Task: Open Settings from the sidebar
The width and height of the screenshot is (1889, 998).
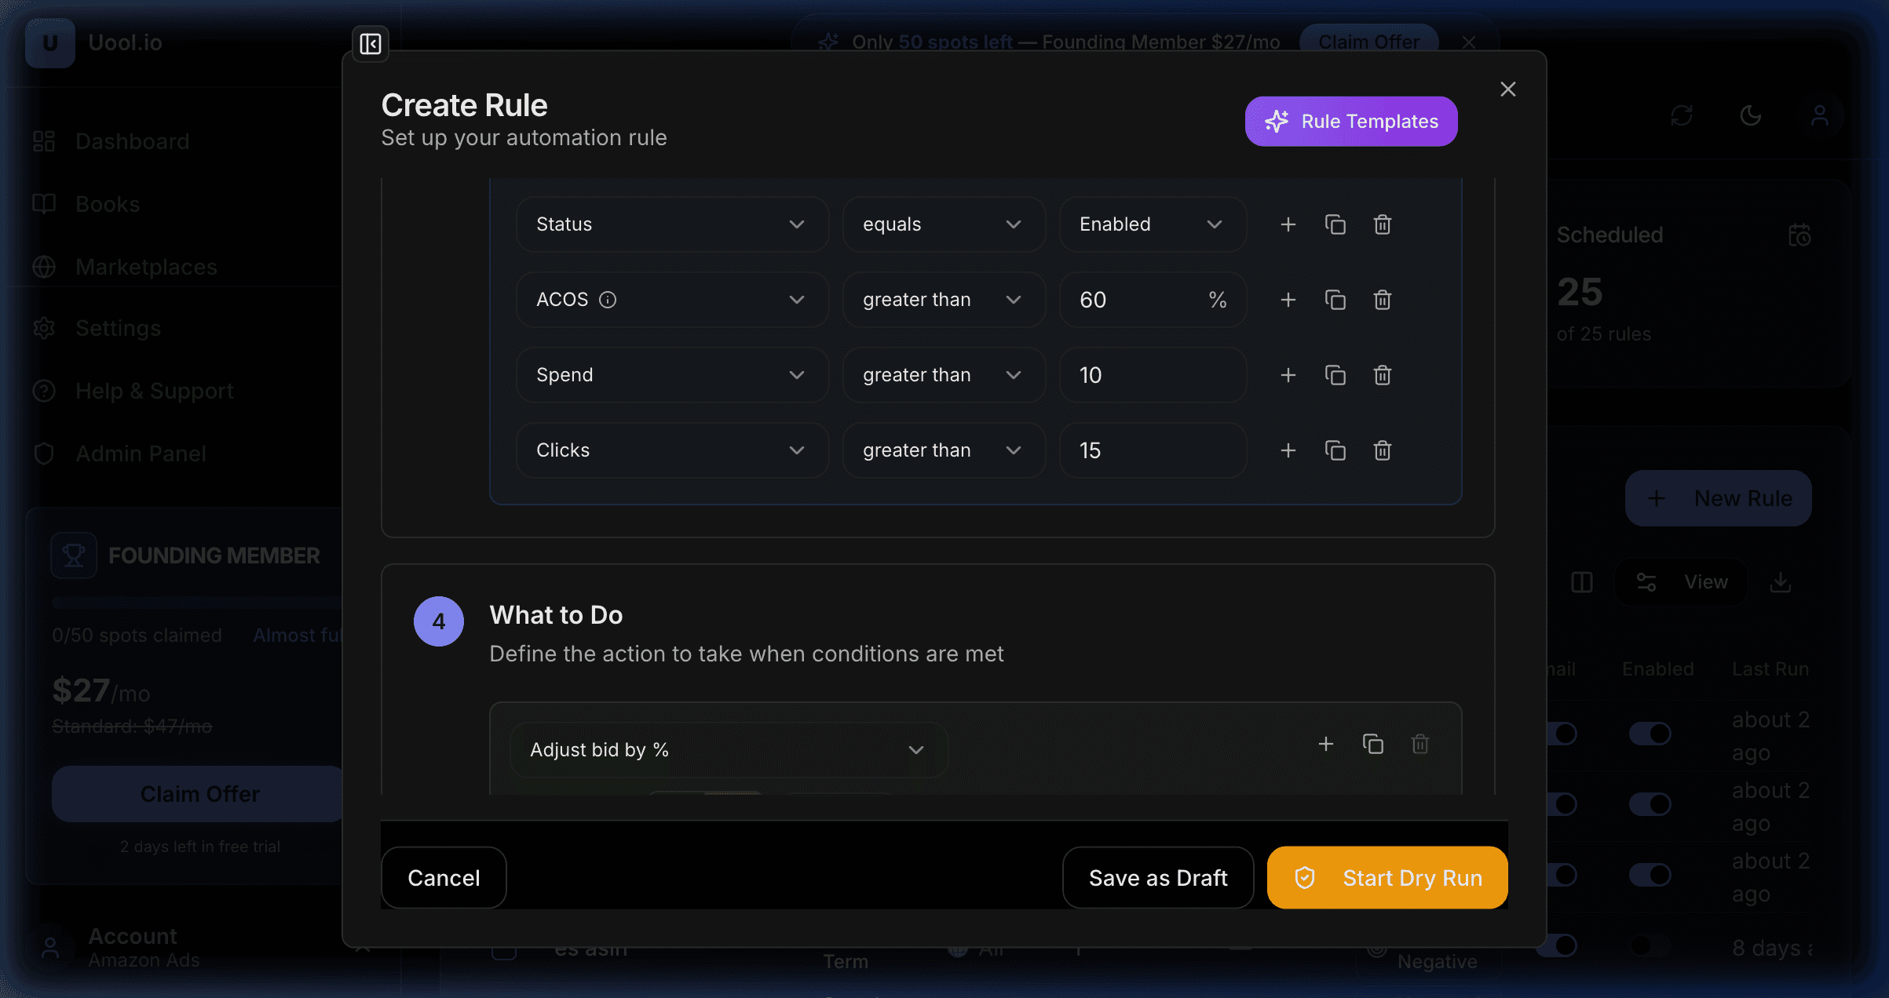Action: 118,328
